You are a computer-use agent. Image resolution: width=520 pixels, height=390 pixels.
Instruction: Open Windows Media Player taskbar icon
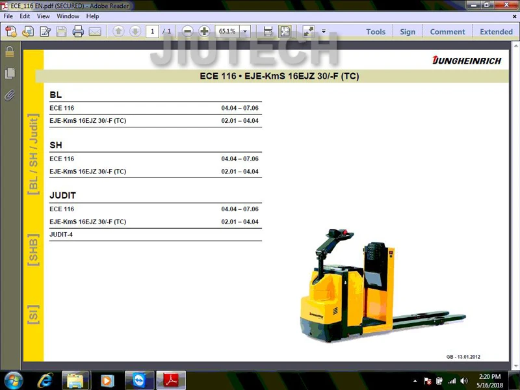[x=107, y=380]
